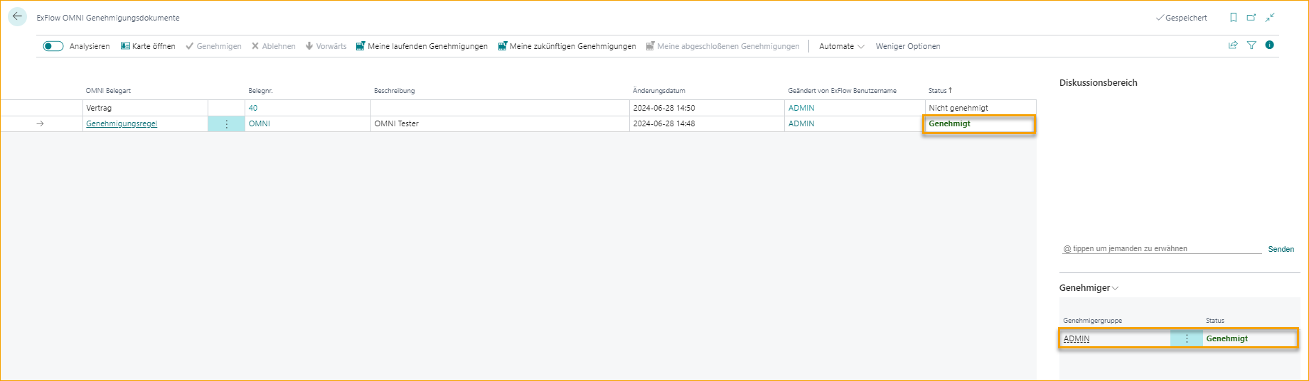Toggle the info FactBox icon
1309x381 pixels.
click(x=1269, y=45)
